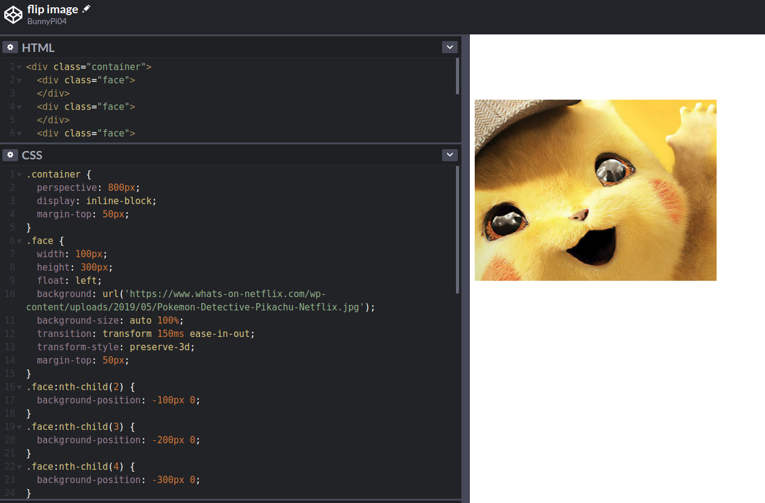This screenshot has width=765, height=503.
Task: Edit pen title via pencil icon
Action: pos(86,8)
